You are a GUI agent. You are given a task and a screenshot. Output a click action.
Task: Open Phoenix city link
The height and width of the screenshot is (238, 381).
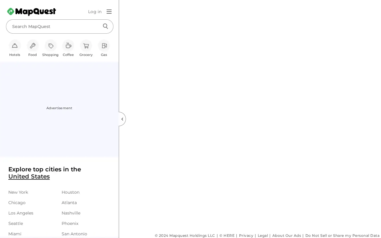70,223
